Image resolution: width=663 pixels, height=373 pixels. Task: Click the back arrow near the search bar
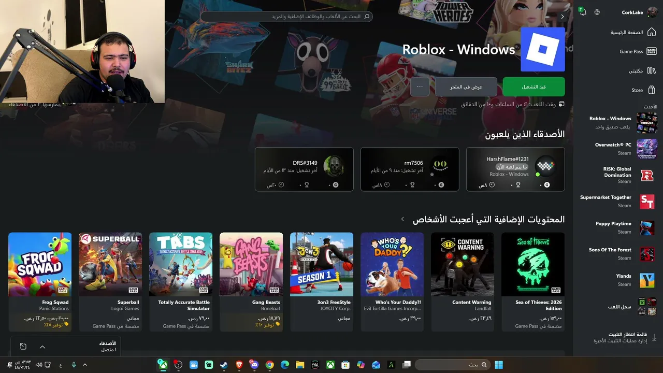point(563,17)
